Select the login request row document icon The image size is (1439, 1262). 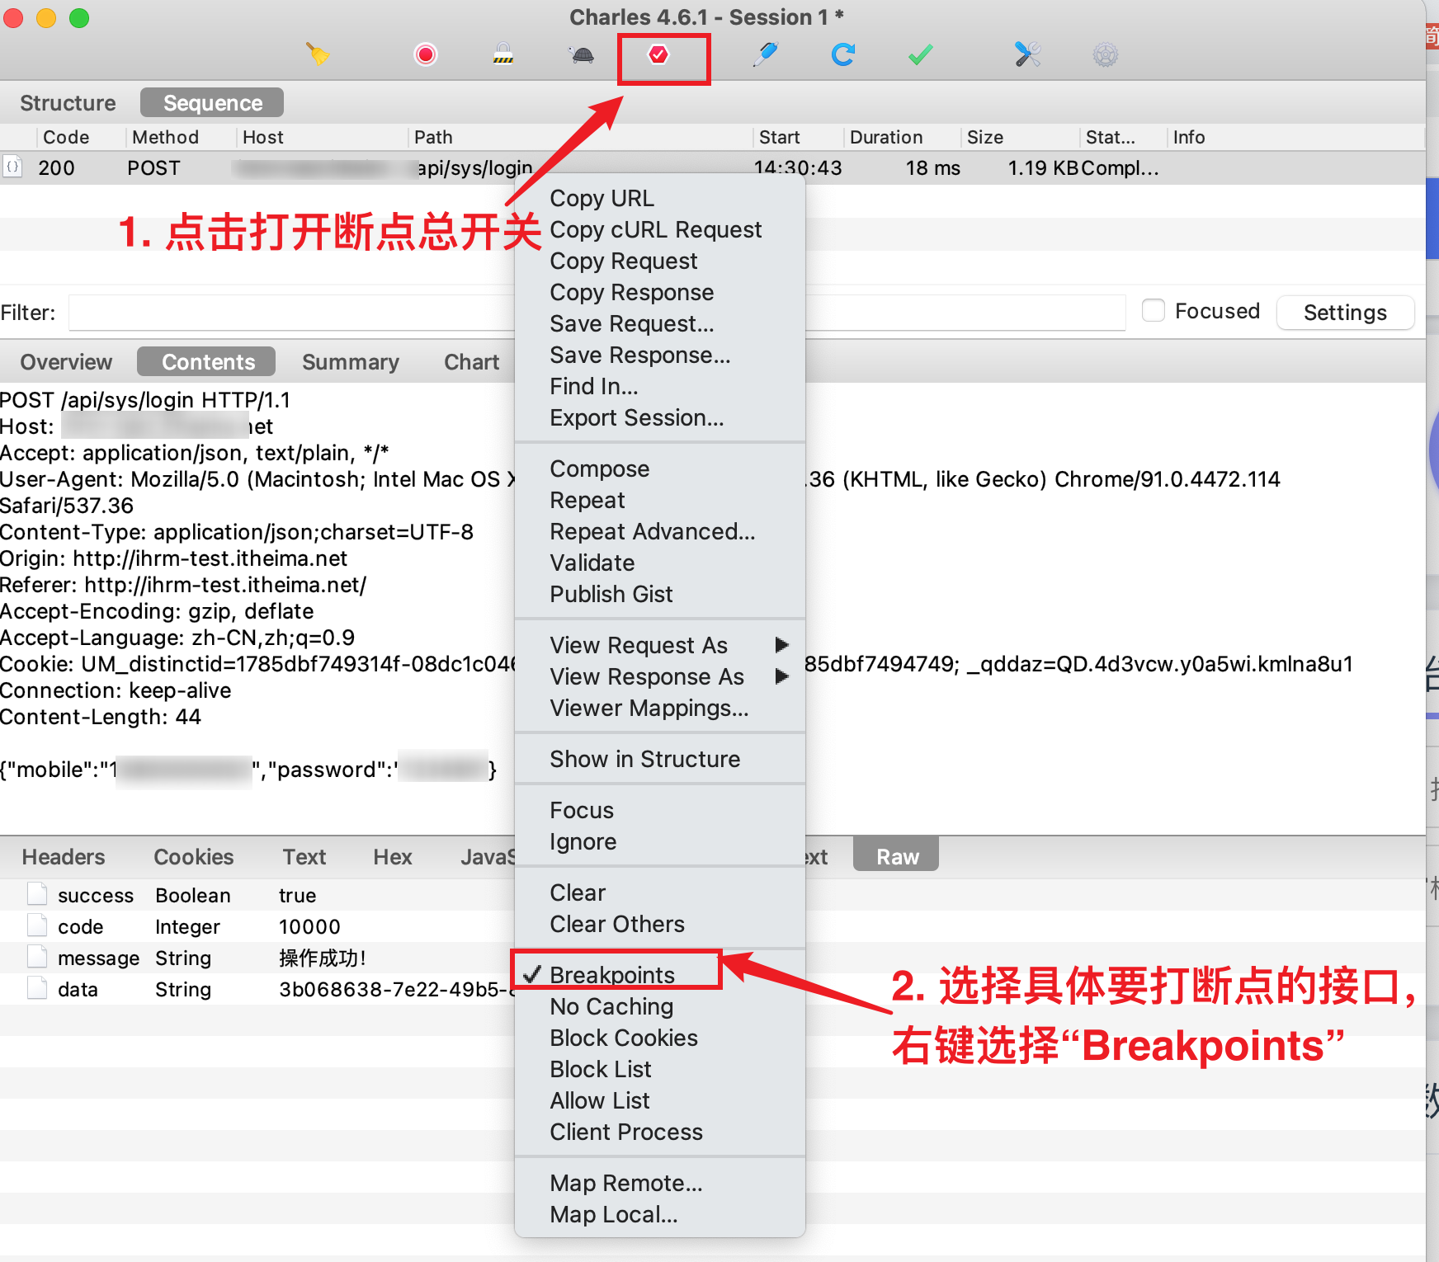coord(12,167)
